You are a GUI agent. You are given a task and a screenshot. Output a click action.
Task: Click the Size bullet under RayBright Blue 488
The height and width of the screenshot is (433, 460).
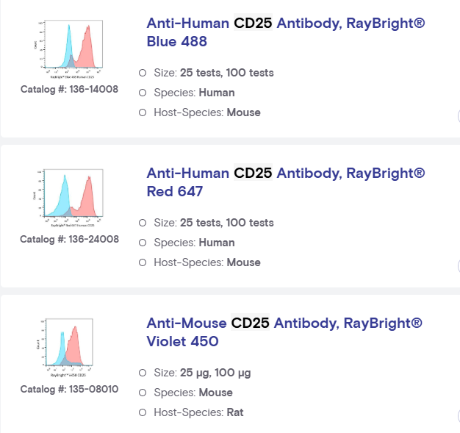tap(143, 73)
